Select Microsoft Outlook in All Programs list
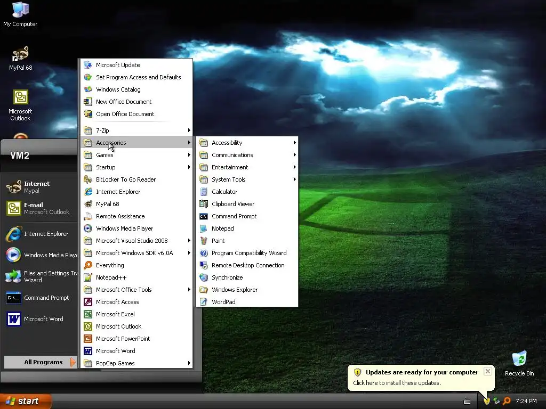Viewport: 546px width, 409px height. coord(136,326)
